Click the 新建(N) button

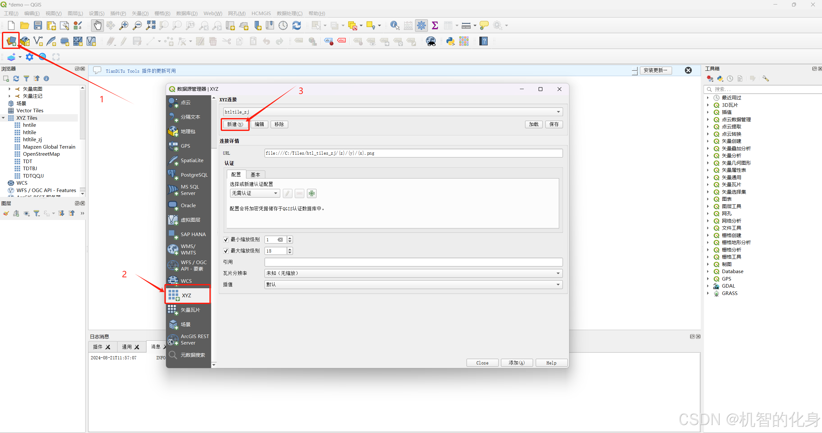pyautogui.click(x=235, y=124)
